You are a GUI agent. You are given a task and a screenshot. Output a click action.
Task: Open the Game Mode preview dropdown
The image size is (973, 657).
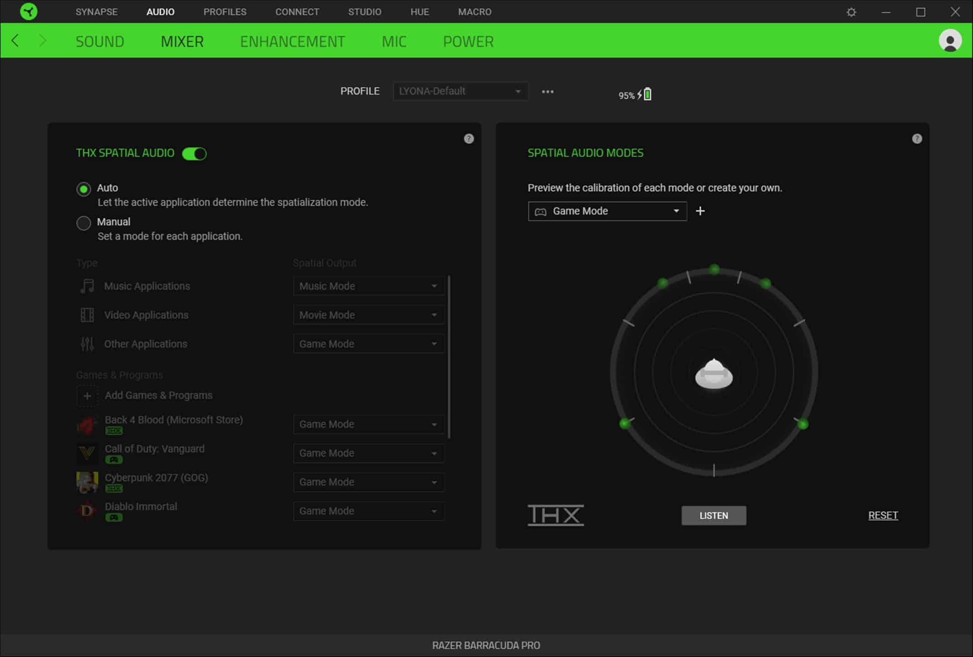tap(607, 211)
